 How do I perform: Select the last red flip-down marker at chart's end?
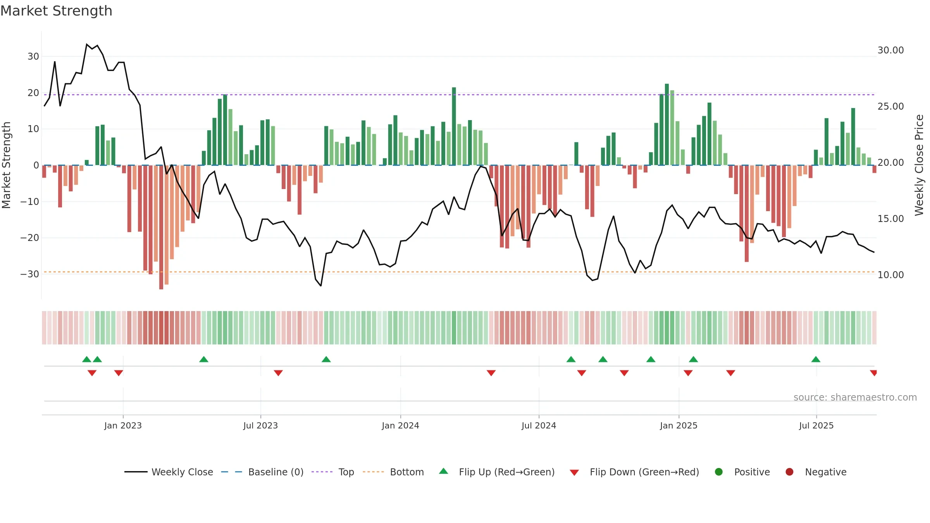click(873, 373)
